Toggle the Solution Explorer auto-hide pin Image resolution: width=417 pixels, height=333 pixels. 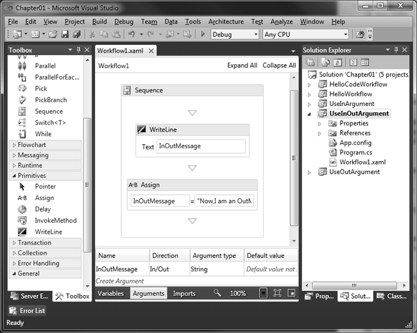point(396,50)
